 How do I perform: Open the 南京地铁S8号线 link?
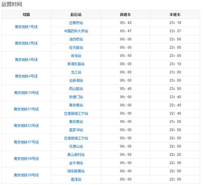pyautogui.click(x=26, y=159)
